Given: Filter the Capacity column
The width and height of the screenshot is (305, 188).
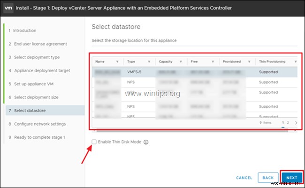Looking at the screenshot, I should pyautogui.click(x=181, y=61).
